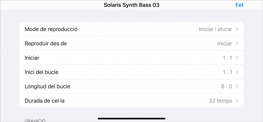Tap the Iniciar value for Reproduir des de
The height and width of the screenshot is (122, 263).
coord(225,44)
